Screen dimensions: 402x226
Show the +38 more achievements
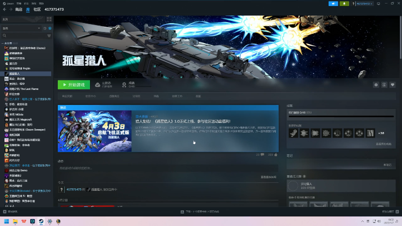pyautogui.click(x=381, y=133)
